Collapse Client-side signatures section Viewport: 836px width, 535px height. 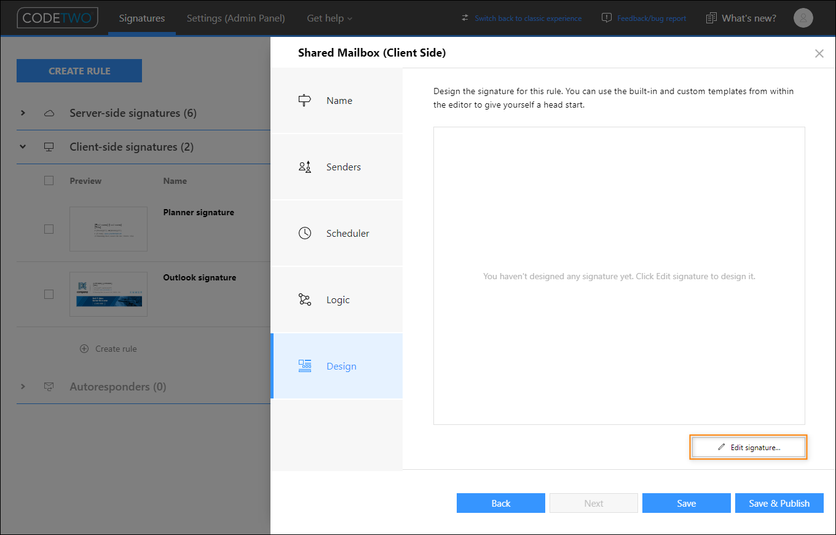click(x=23, y=147)
